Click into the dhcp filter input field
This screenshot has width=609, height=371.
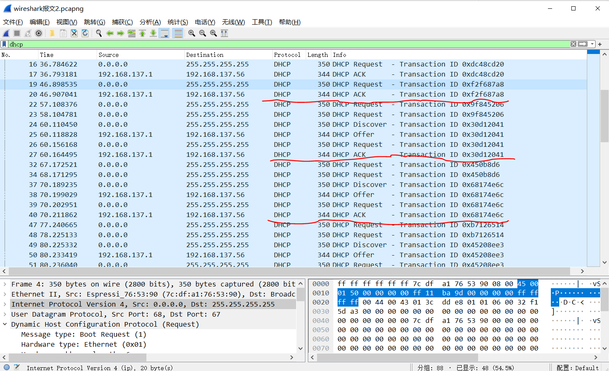pos(289,44)
